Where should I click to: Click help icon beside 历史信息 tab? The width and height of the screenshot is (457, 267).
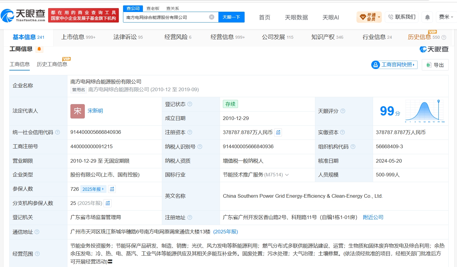(x=444, y=37)
